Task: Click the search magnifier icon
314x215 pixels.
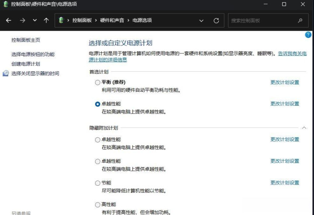Action: pos(300,21)
